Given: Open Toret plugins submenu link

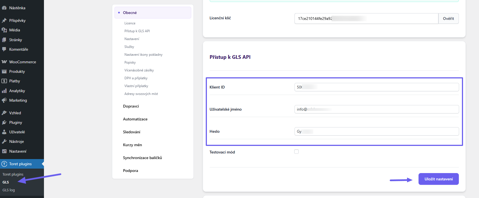Looking at the screenshot, I should (13, 174).
